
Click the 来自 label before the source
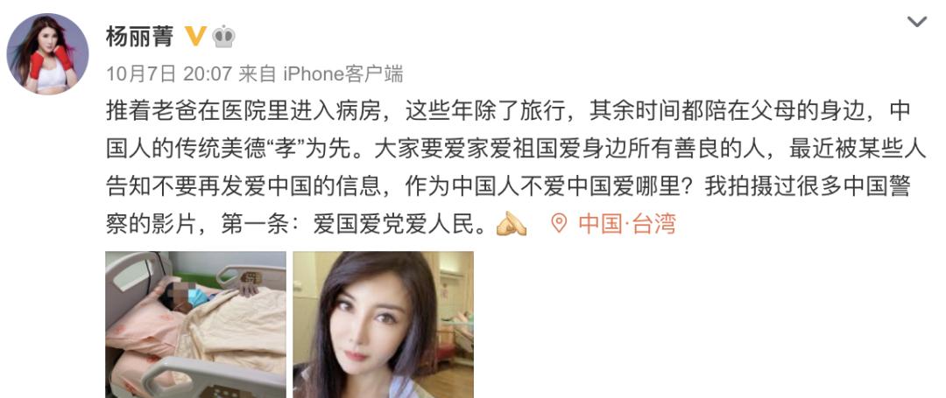(257, 74)
